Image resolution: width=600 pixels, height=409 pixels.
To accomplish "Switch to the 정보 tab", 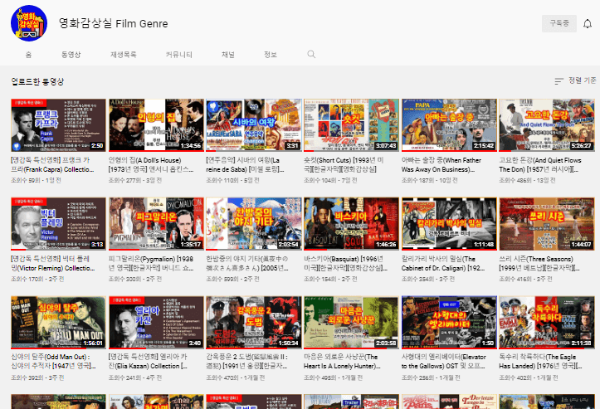I will point(271,55).
